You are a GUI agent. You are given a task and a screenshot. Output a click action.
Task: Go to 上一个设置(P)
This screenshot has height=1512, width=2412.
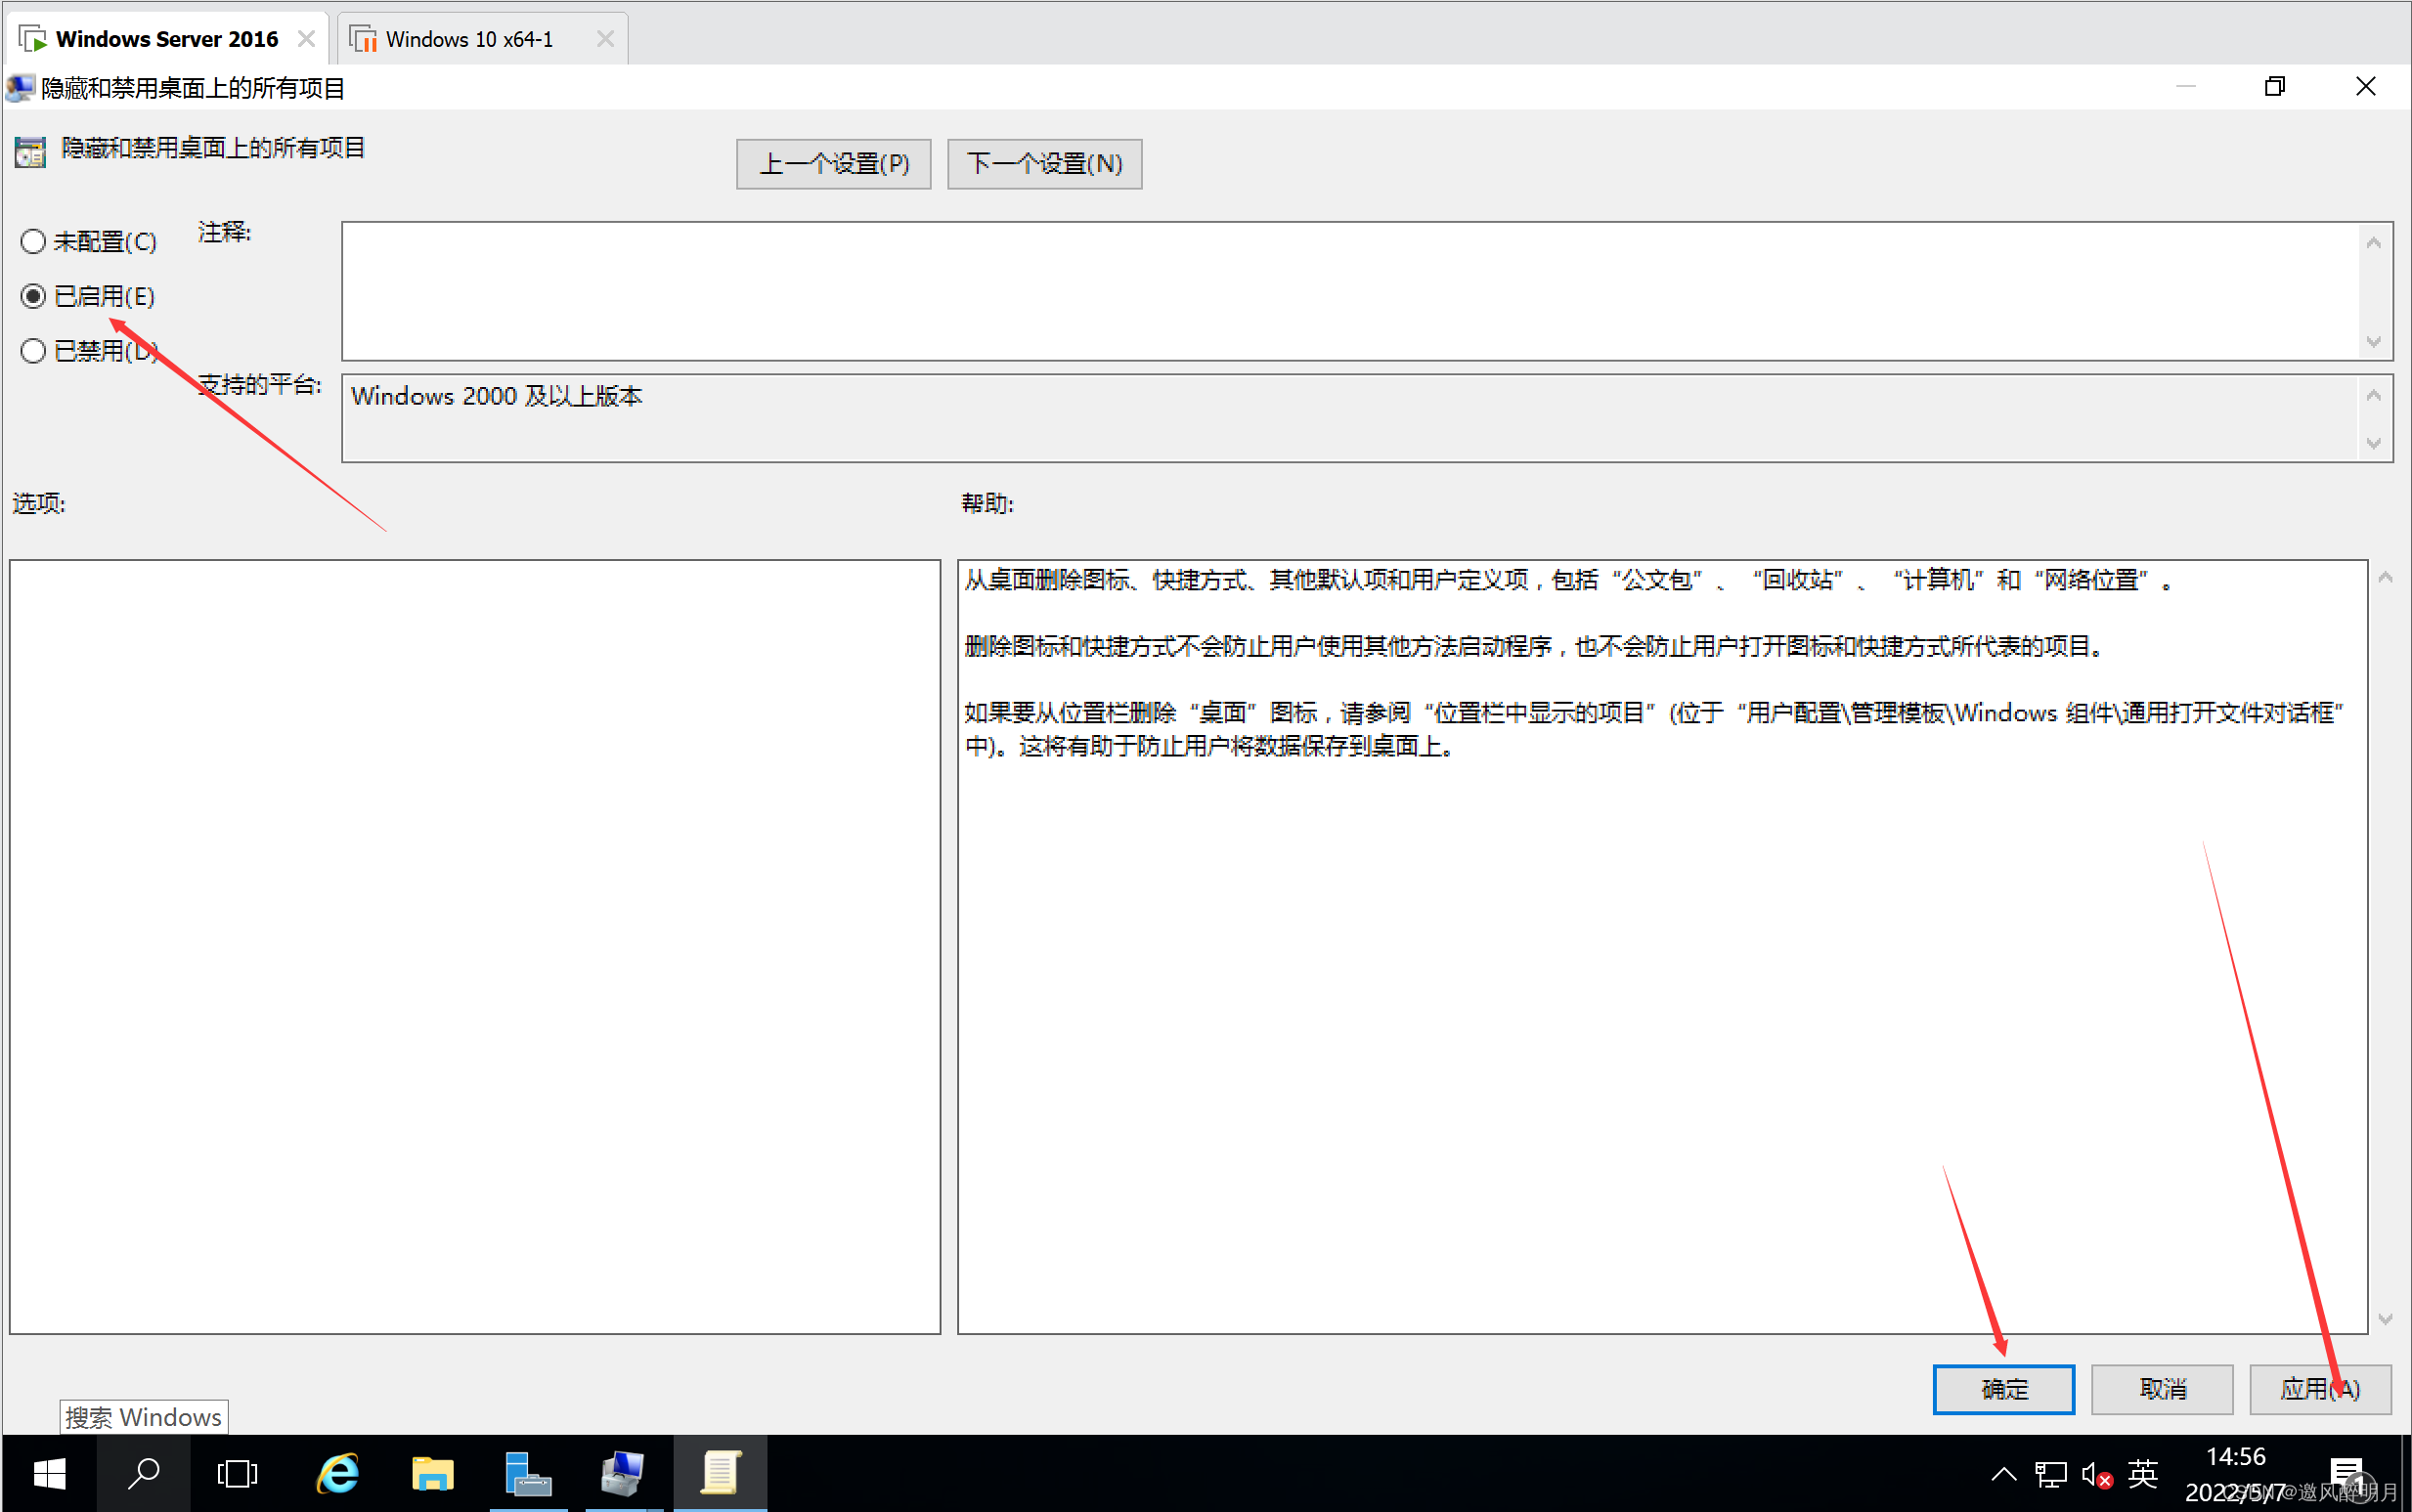(x=833, y=163)
